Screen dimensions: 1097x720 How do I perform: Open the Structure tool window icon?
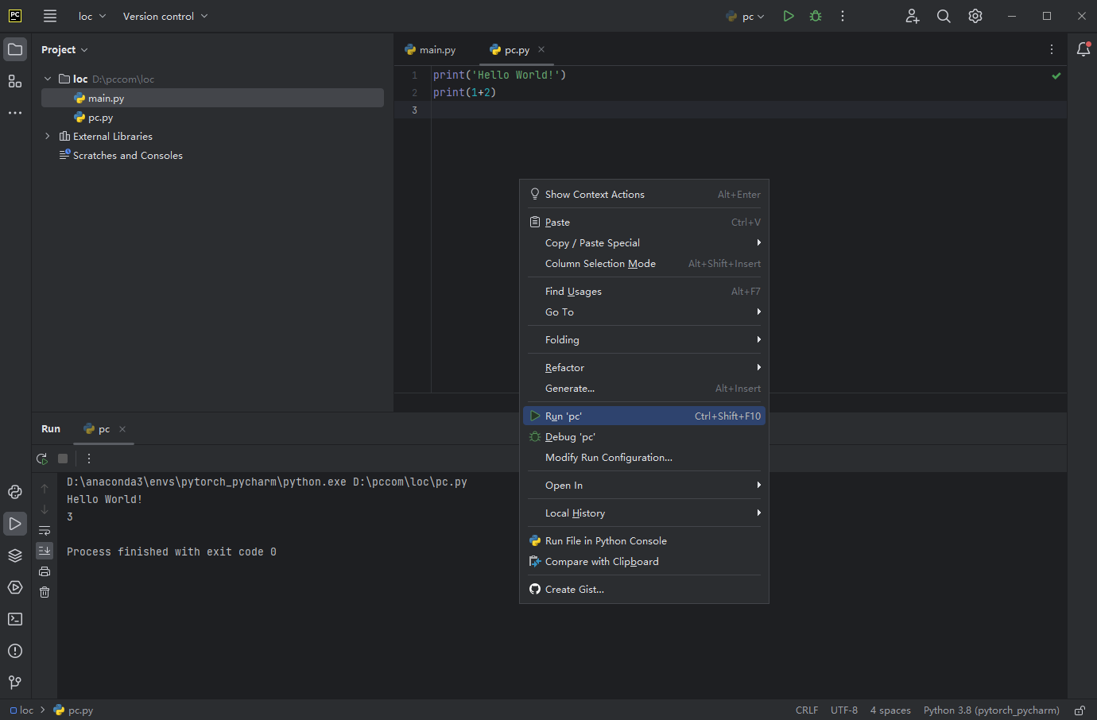click(15, 81)
